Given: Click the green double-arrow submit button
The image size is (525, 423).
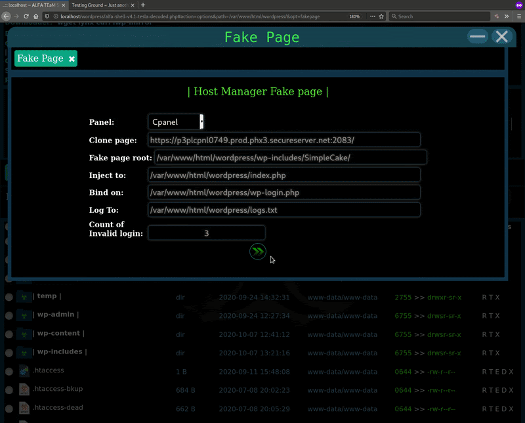Looking at the screenshot, I should pos(257,252).
